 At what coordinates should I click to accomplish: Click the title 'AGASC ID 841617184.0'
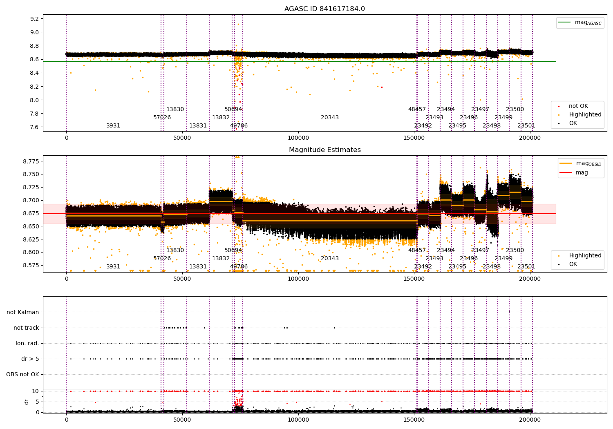(324, 9)
